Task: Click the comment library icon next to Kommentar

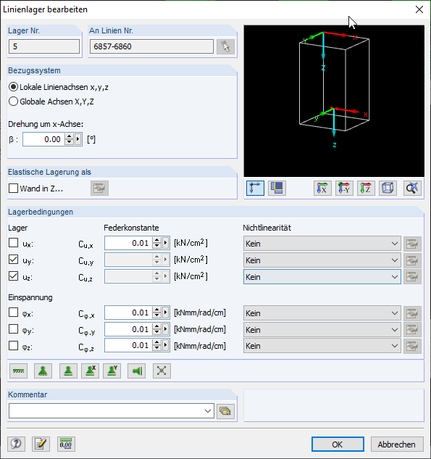Action: click(x=225, y=411)
